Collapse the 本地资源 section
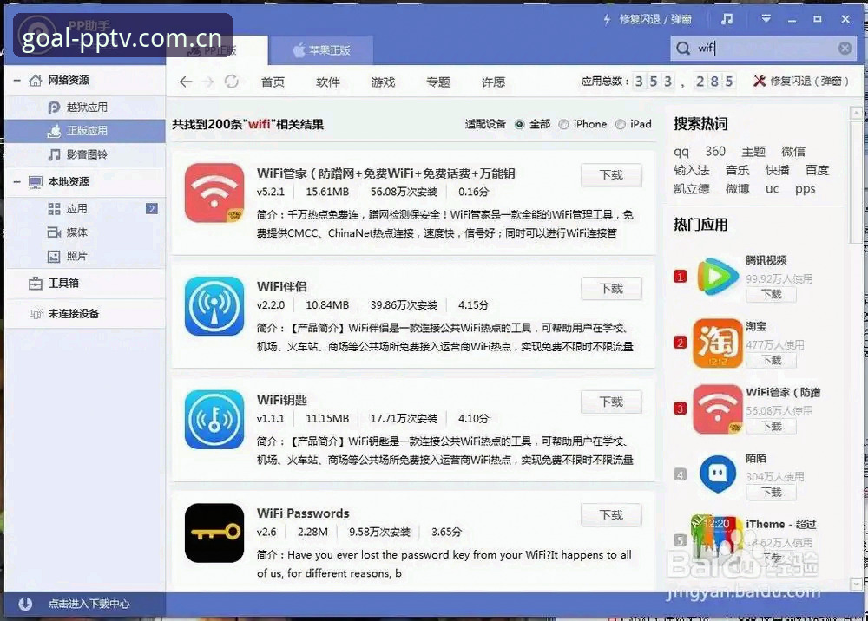The height and width of the screenshot is (621, 868). tap(17, 182)
